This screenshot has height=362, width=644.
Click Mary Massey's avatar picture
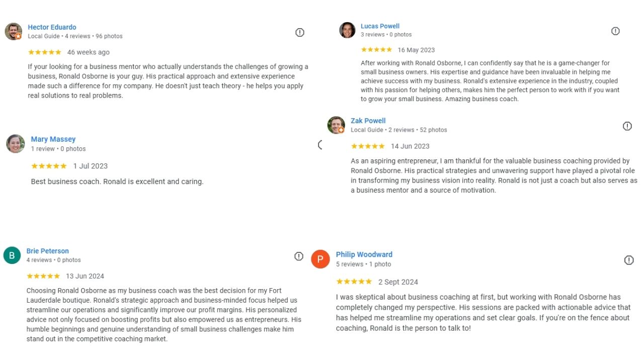point(16,144)
